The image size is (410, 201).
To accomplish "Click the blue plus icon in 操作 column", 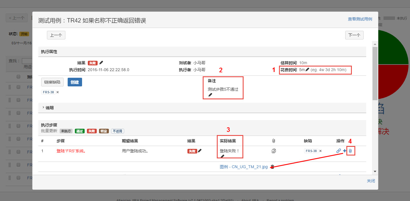I will point(345,151).
